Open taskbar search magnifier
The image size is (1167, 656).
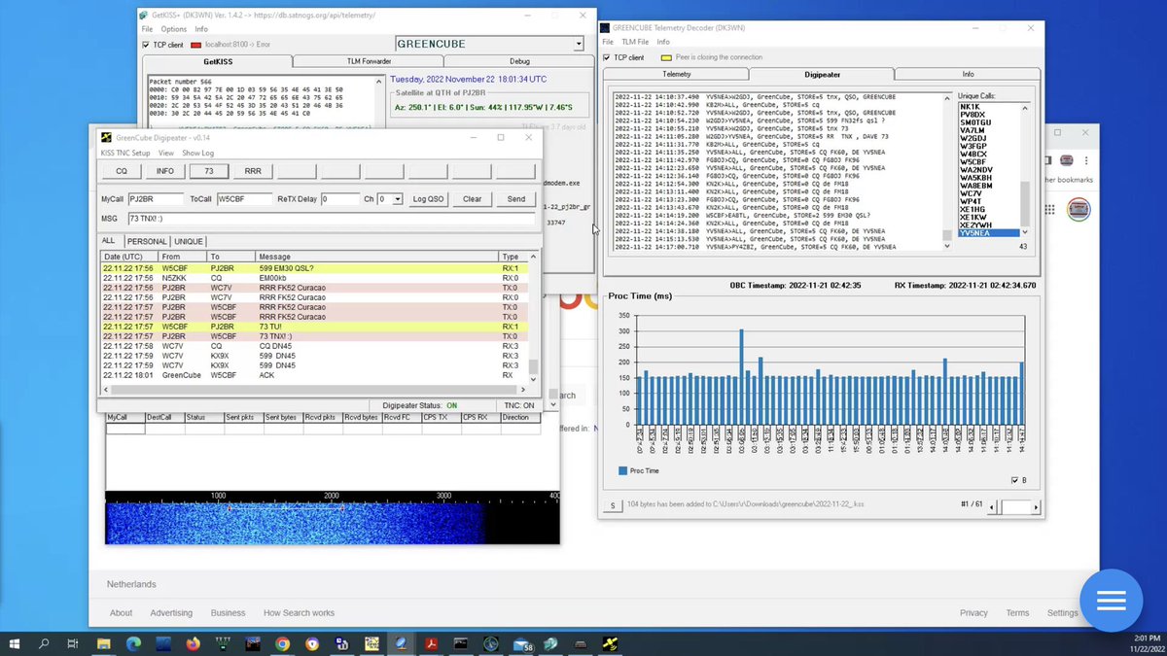click(x=44, y=643)
